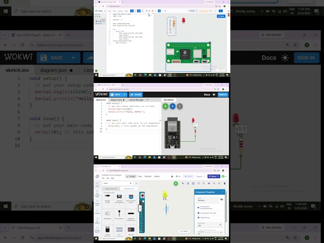Run circuit with green play button in Cirkit Designer
Viewport: 324px width, 243px height.
tap(176, 183)
